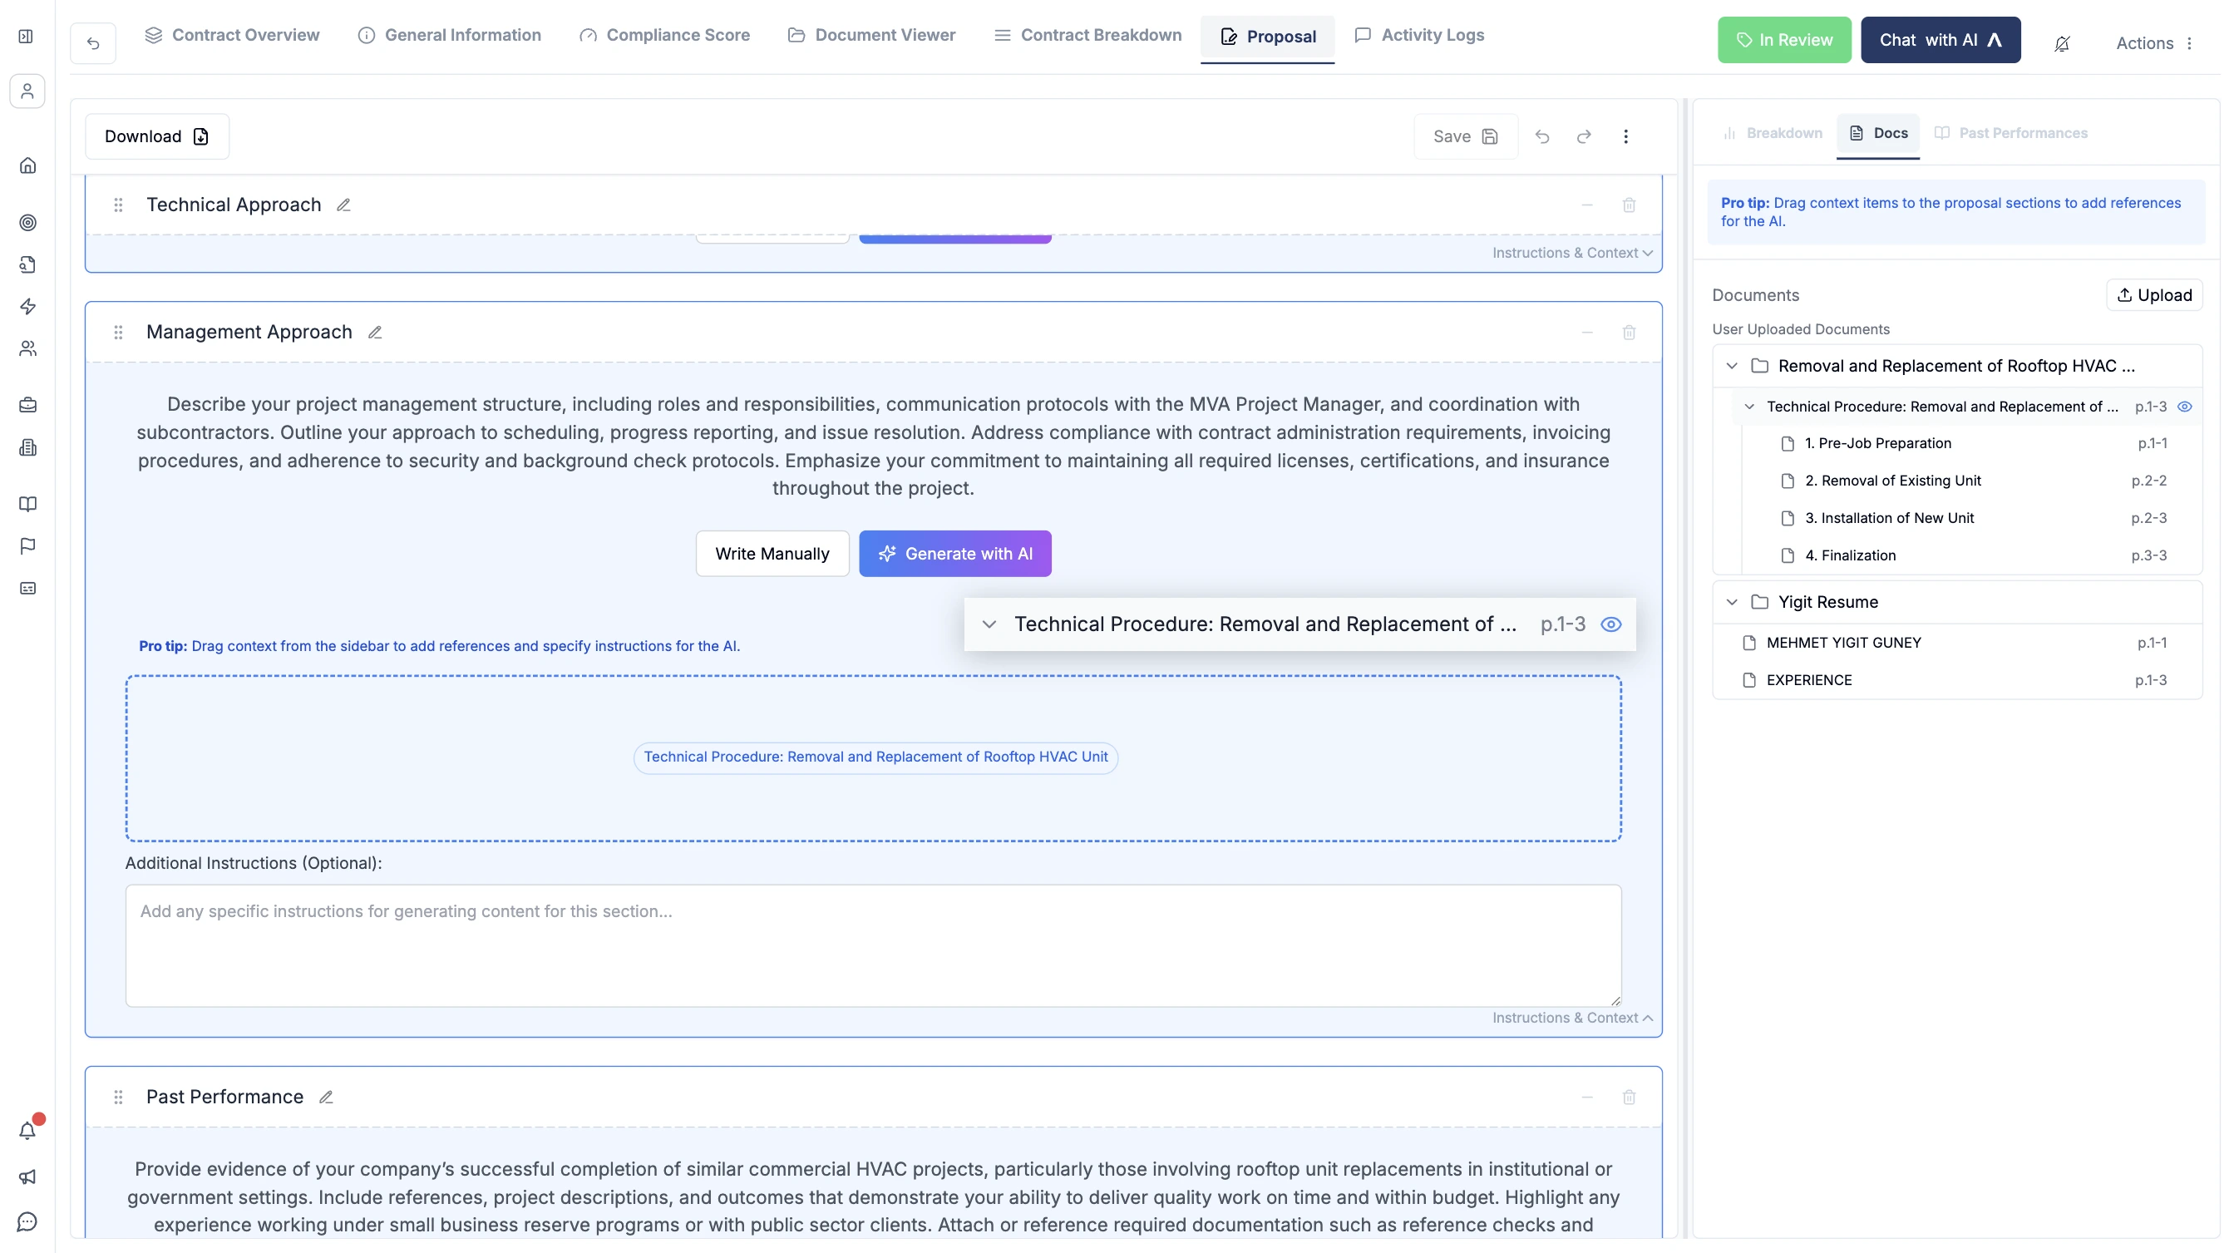
Task: Open the chat bubble icon at sidebar bottom
Action: click(27, 1221)
